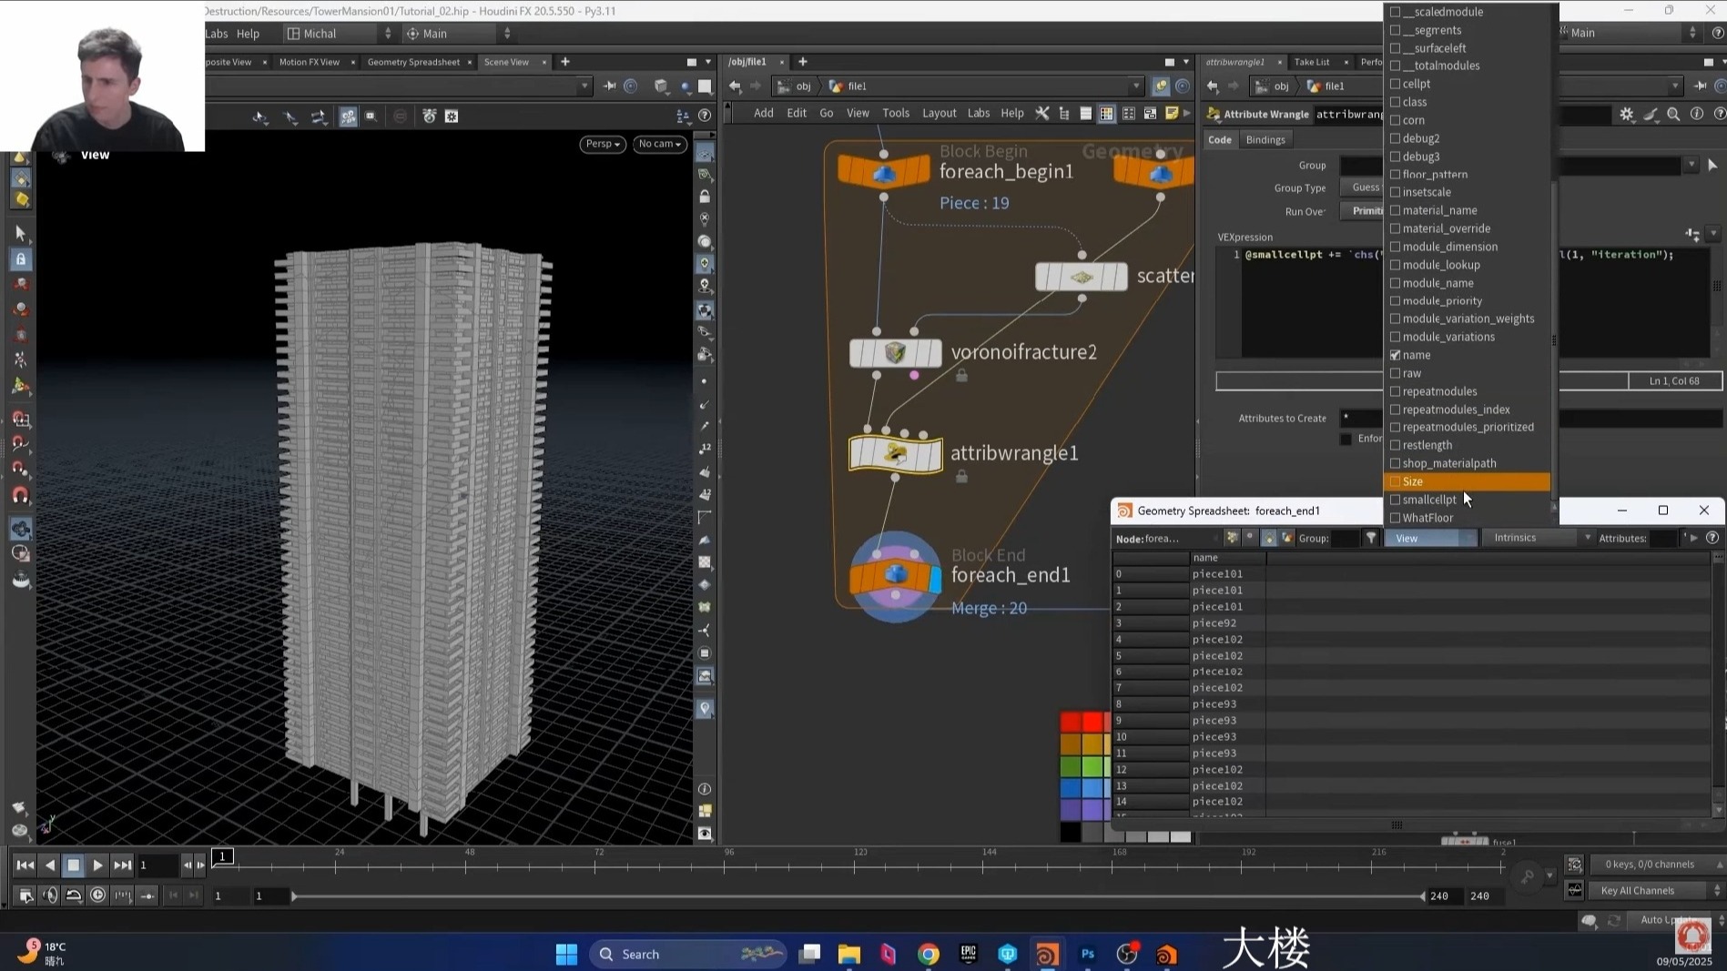Pick the blue color swatch in palette
The width and height of the screenshot is (1727, 971).
pyautogui.click(x=1071, y=788)
